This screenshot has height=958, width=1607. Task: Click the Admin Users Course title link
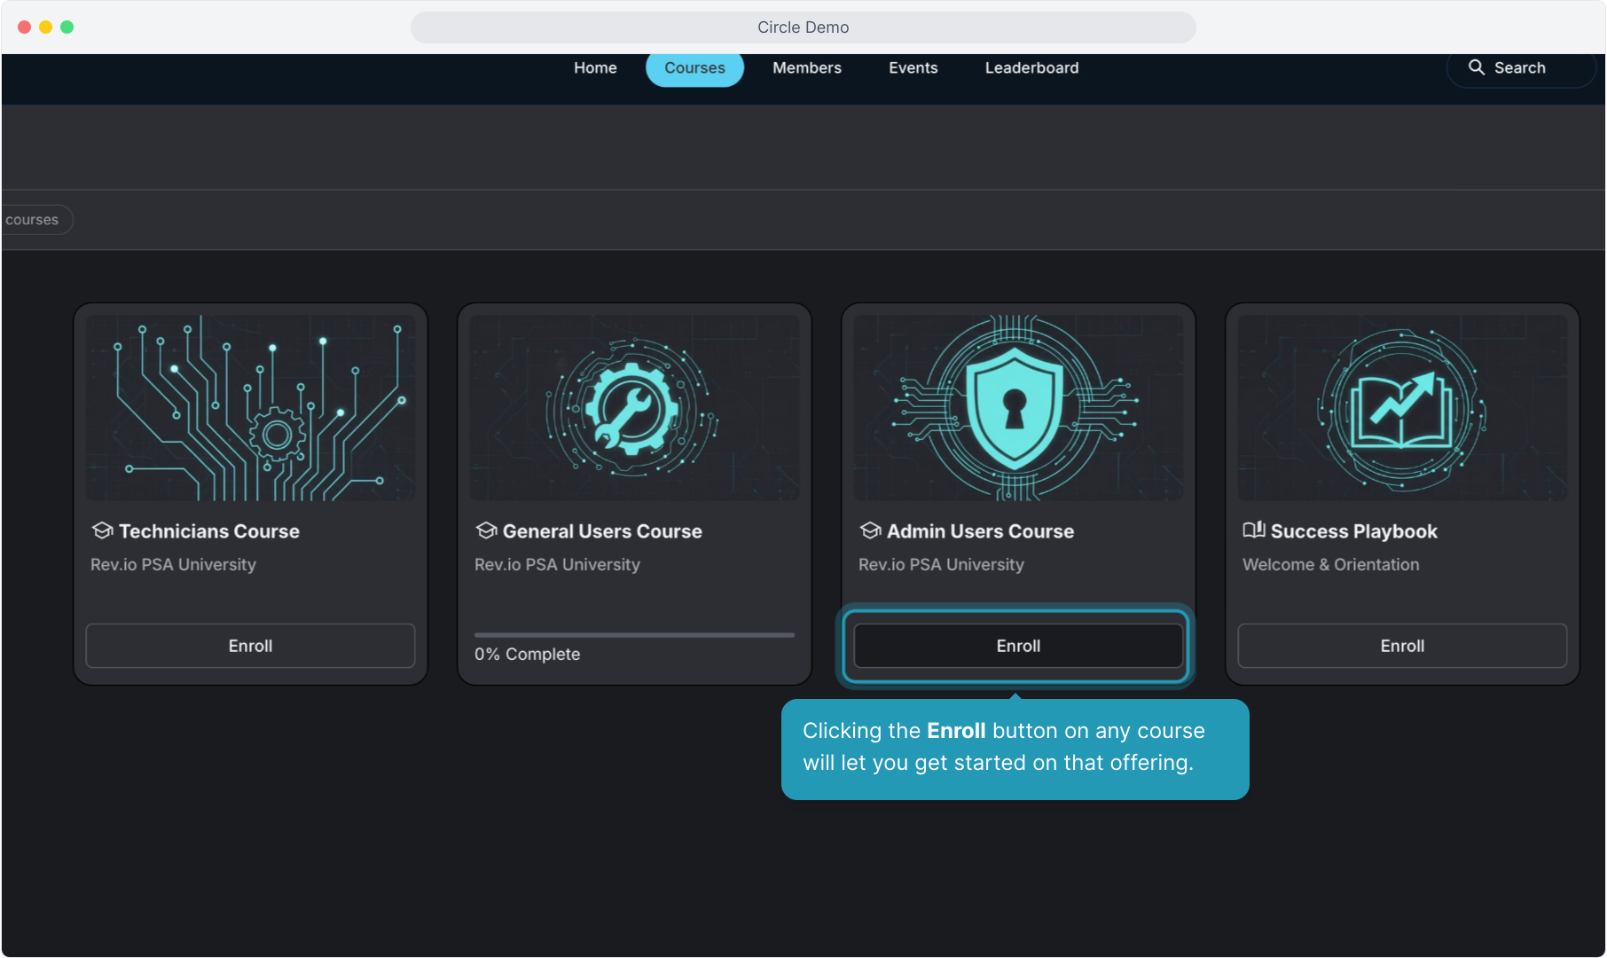[x=980, y=531]
